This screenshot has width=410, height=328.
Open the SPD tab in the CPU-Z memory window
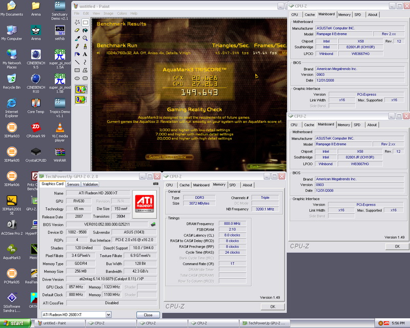[233, 185]
